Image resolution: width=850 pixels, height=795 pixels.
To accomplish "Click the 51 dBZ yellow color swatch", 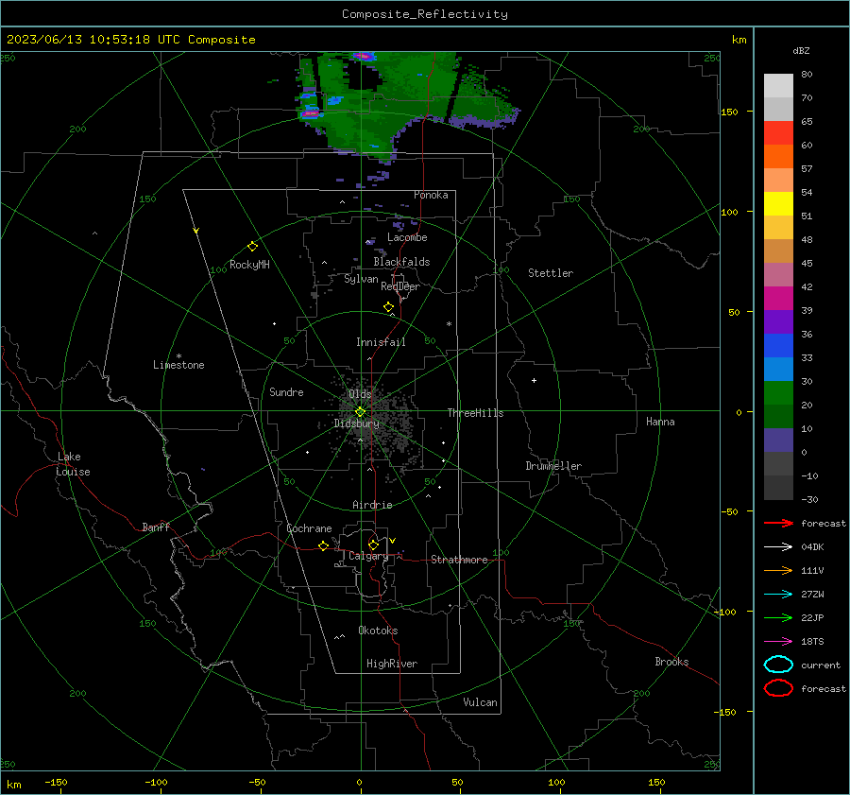I will pos(778,203).
